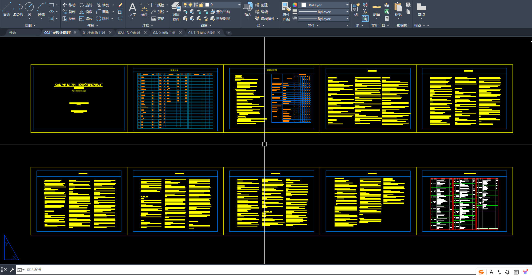Open the layer list dropdown
Viewport: 532px width, 275px height.
click(239, 5)
